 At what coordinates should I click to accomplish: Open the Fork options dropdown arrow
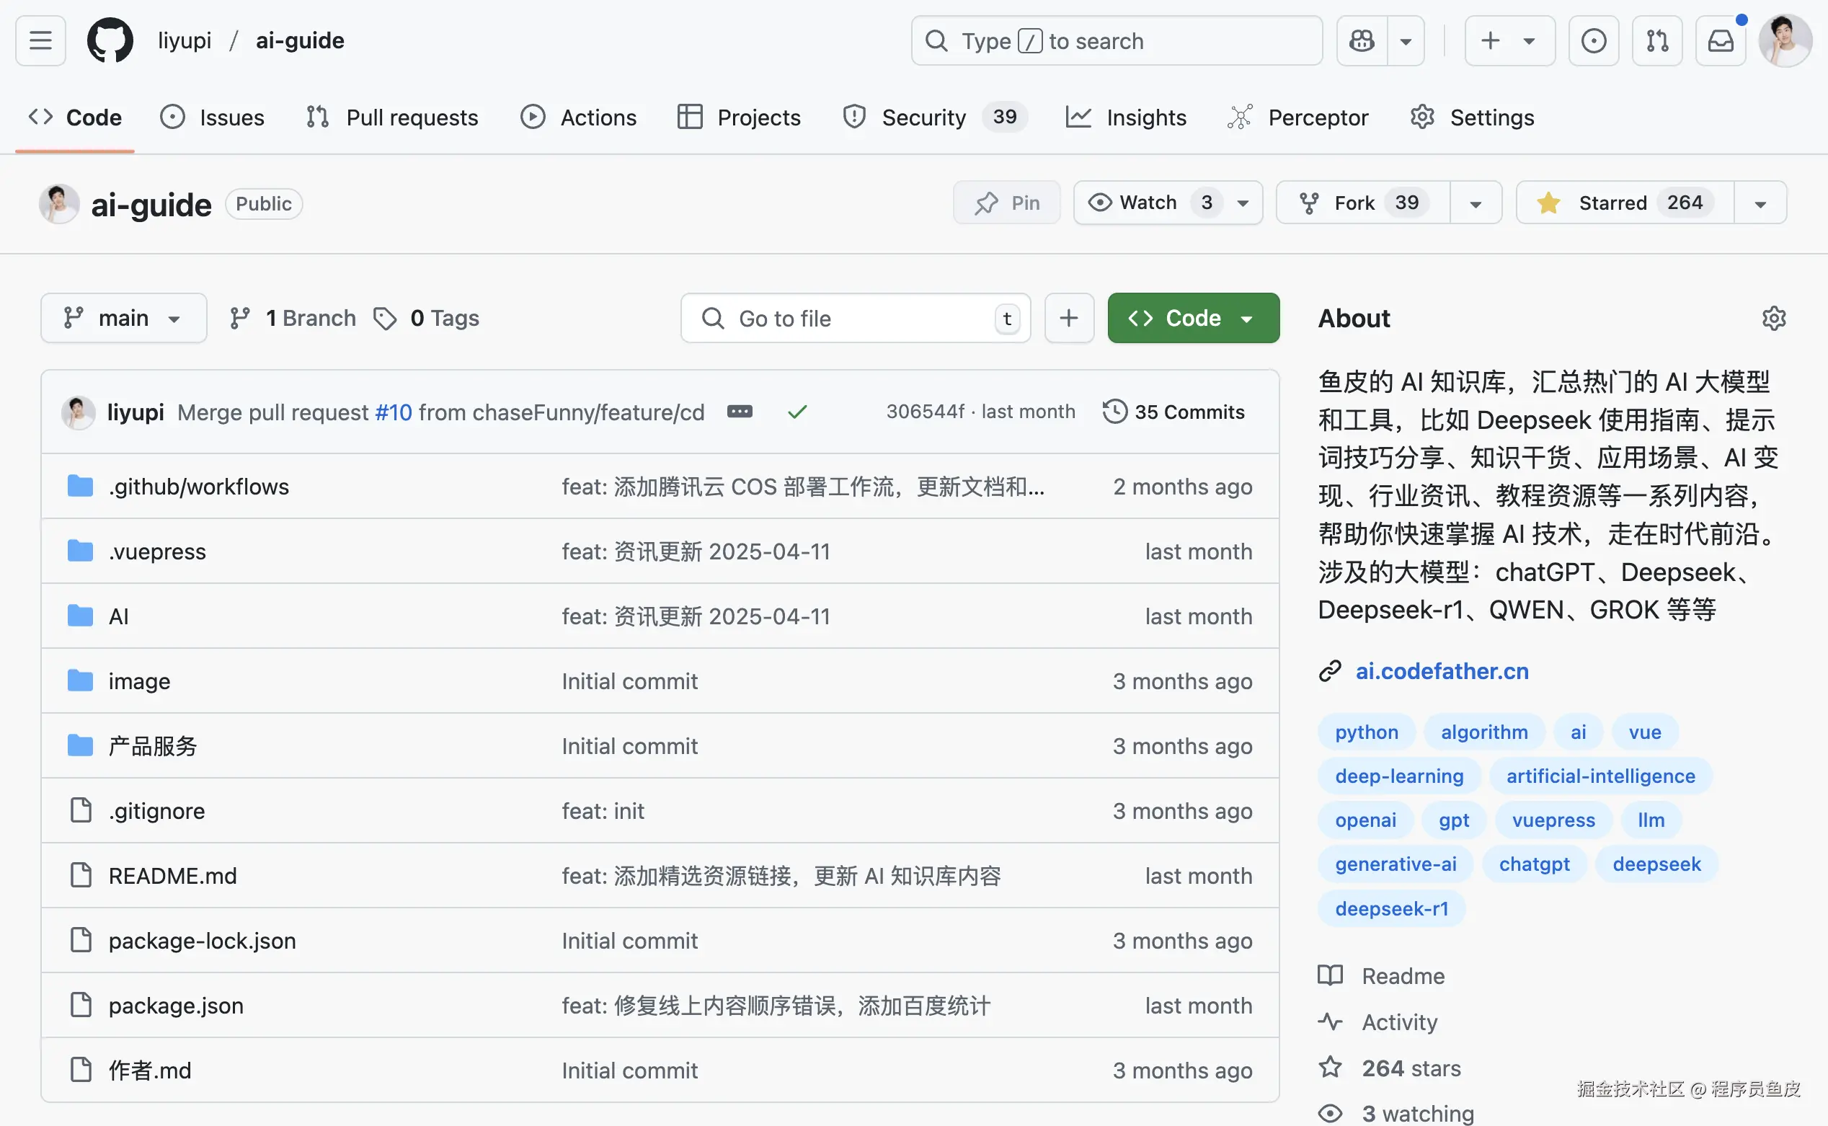click(1475, 203)
